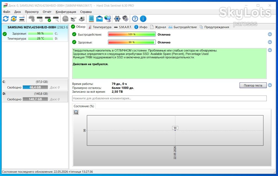Click the C: 66,4 GB free space bar
Viewport: 278px width, 176px height.
click(x=35, y=87)
